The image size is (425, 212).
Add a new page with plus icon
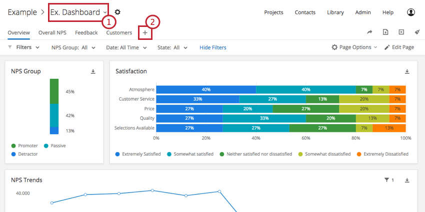[x=145, y=33]
